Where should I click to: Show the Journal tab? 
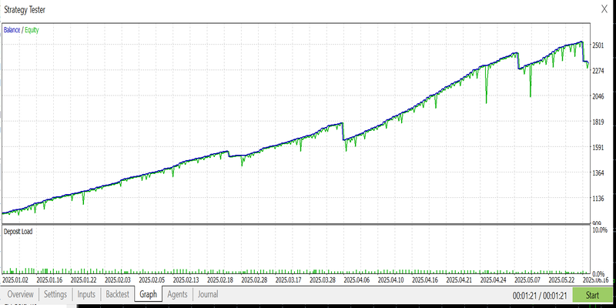tap(208, 294)
